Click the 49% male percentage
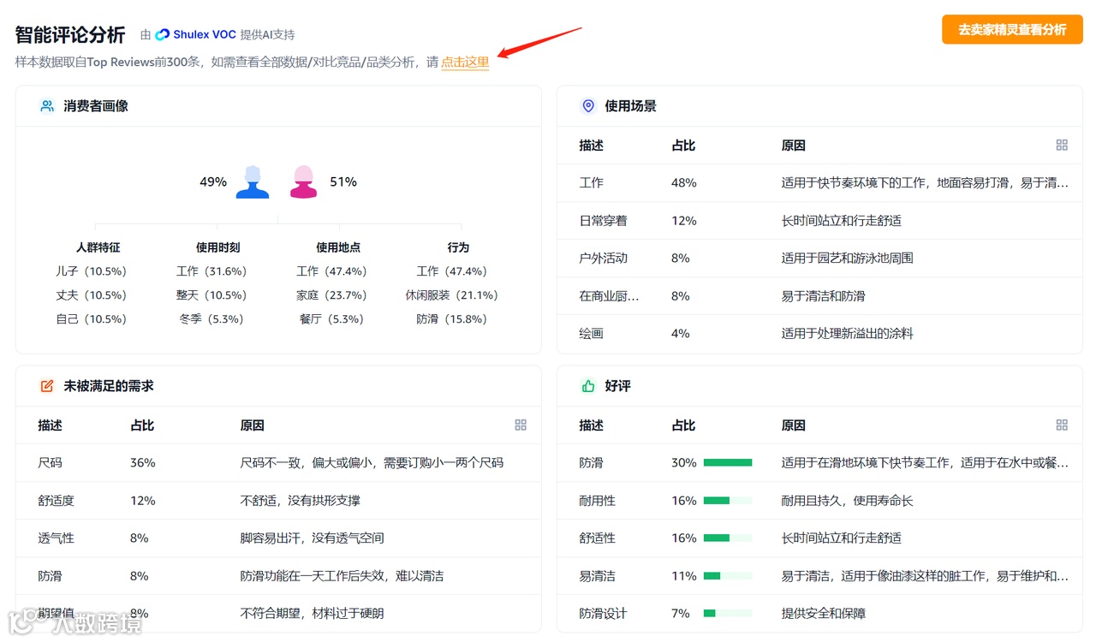The width and height of the screenshot is (1096, 642). [x=213, y=181]
